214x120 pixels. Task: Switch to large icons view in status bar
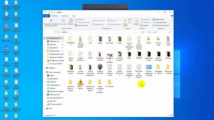pos(172,115)
